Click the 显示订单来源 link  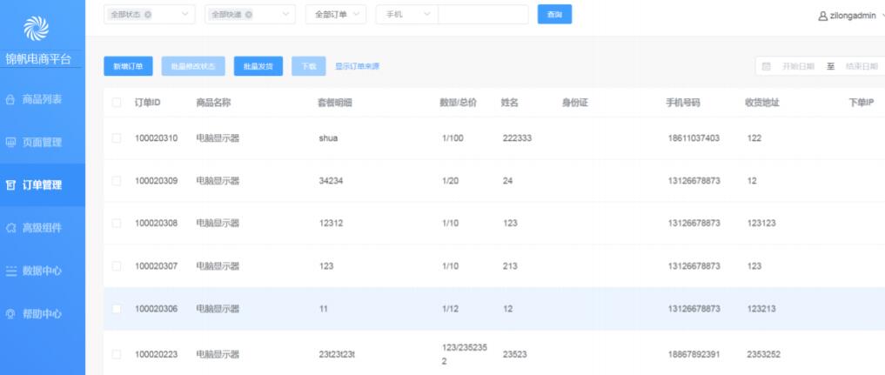(x=358, y=66)
